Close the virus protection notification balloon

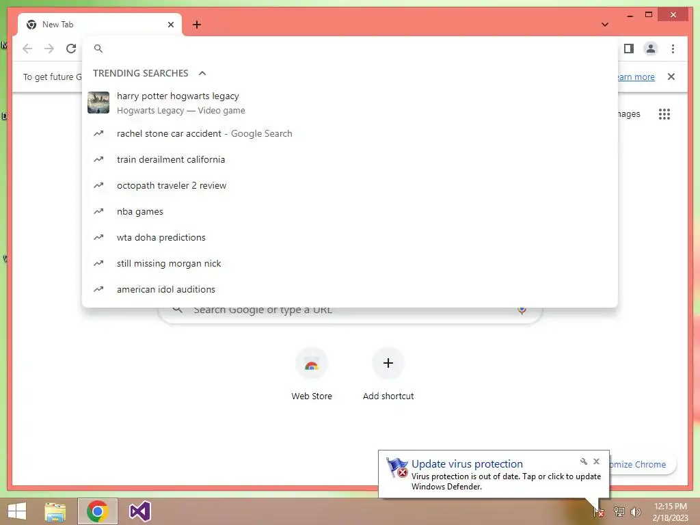pyautogui.click(x=596, y=461)
